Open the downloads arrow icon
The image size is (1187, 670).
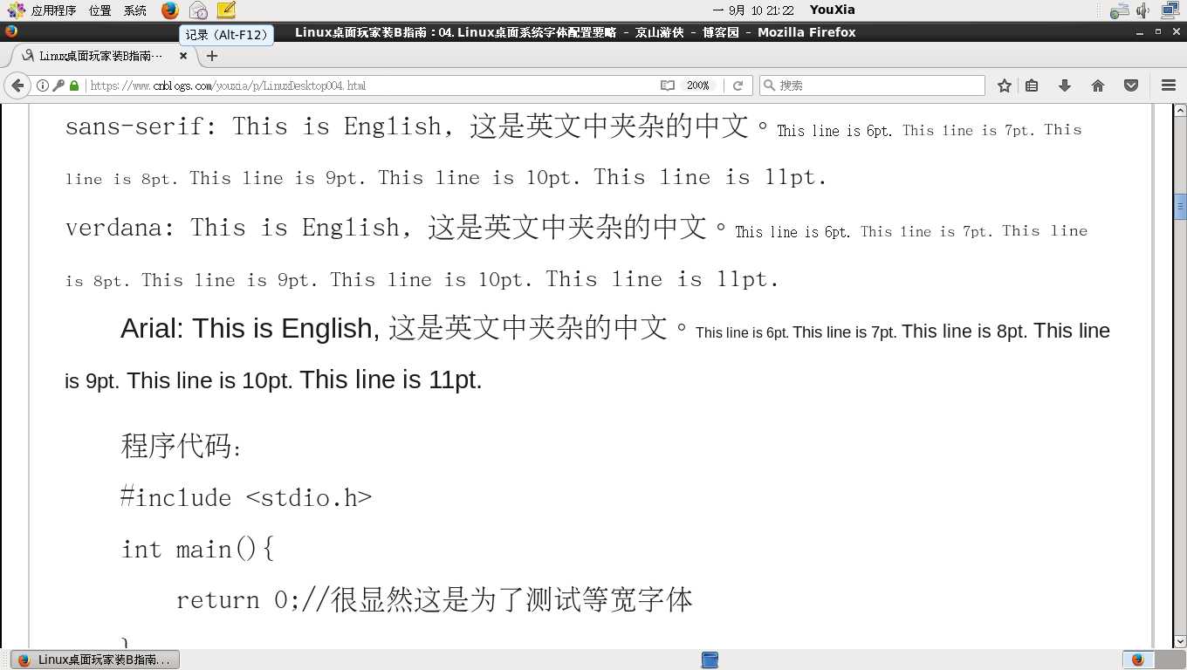(1065, 85)
